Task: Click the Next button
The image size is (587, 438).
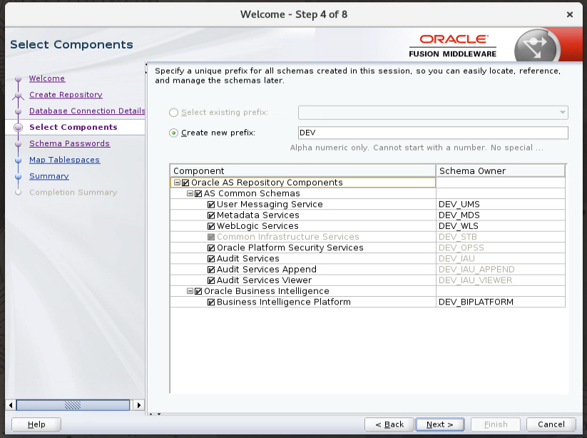Action: (x=440, y=424)
